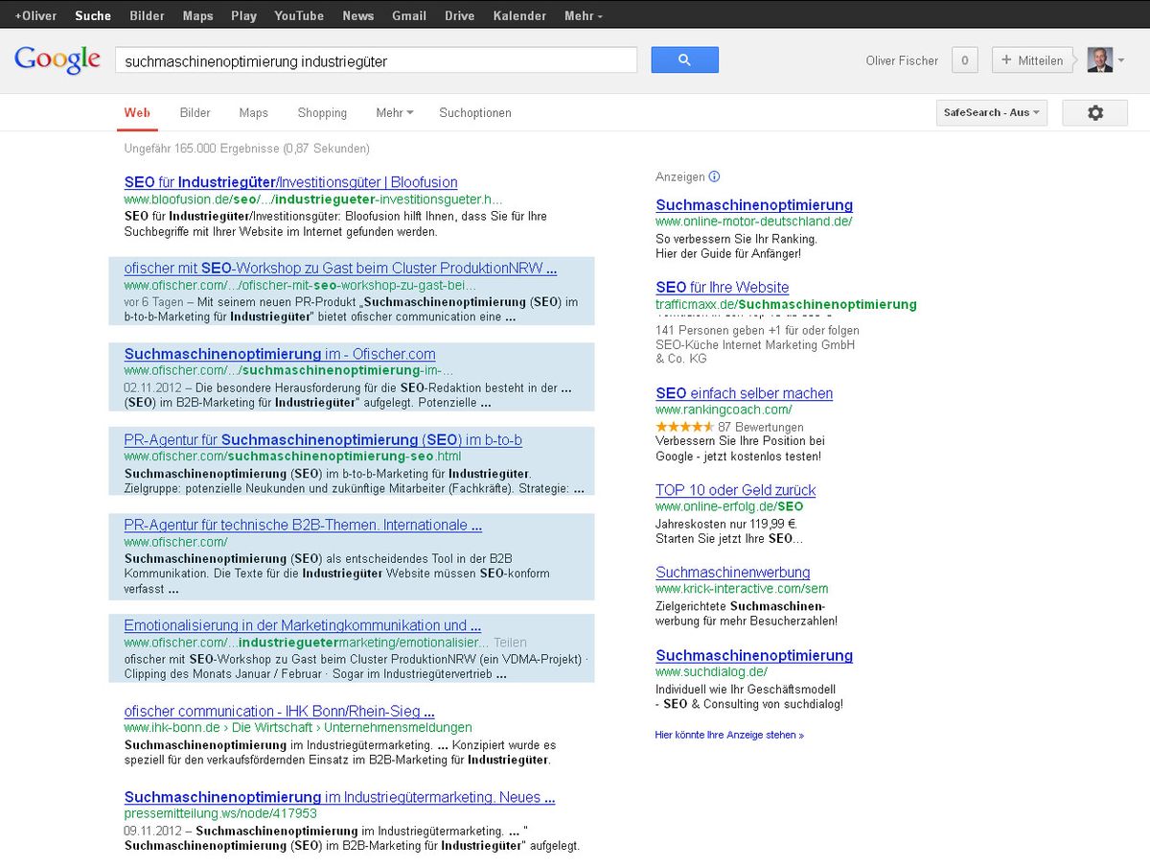
Task: Open result about SEO-Workshop beim Cluster ProduktionNRW
Action: pos(340,269)
